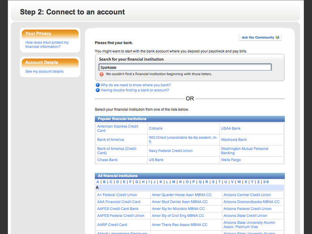Choose Citibank
The height and width of the screenshot is (234, 312).
(x=156, y=128)
